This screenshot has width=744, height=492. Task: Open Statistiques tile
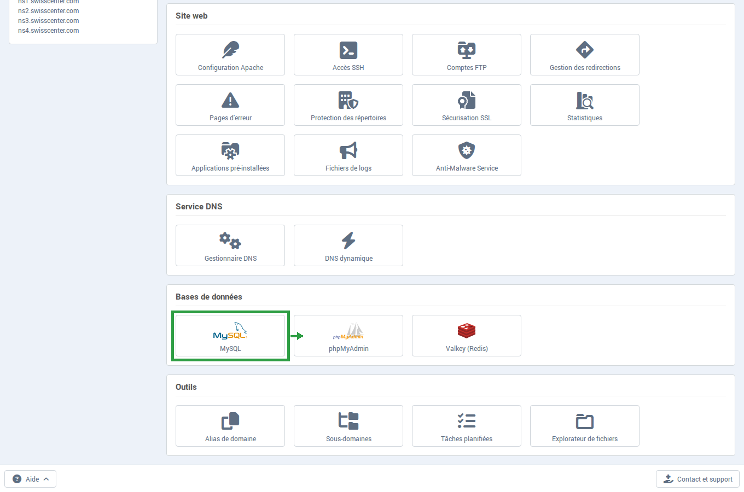pyautogui.click(x=585, y=105)
